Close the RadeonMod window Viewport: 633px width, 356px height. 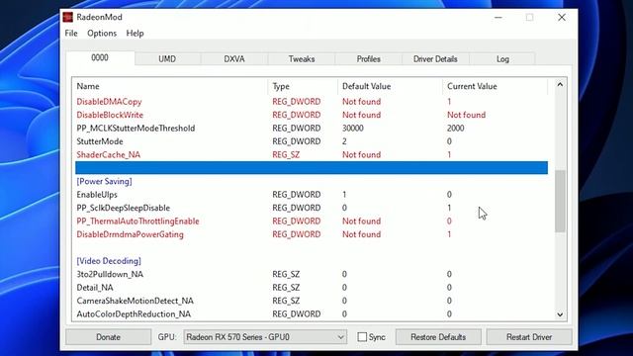[562, 18]
